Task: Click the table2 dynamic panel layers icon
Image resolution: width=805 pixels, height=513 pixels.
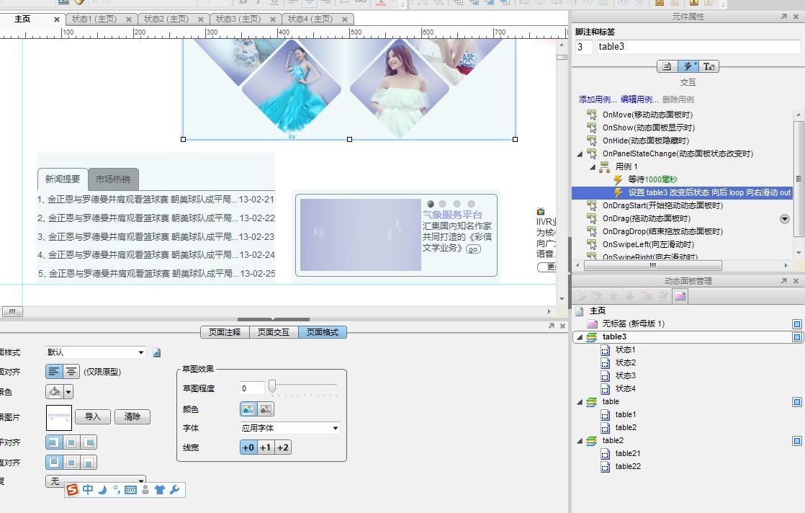Action: (591, 441)
